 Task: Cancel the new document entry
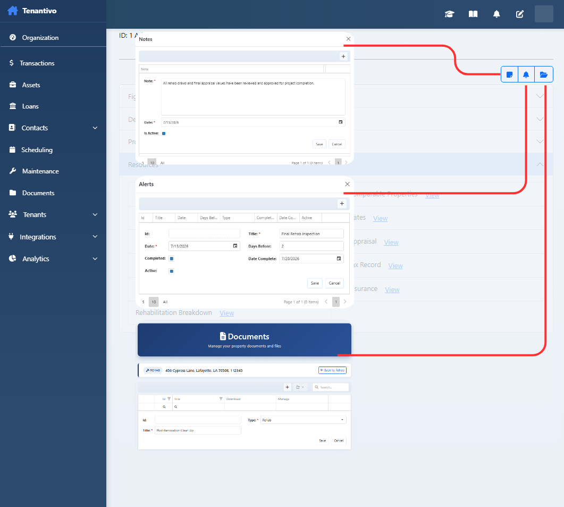[339, 440]
